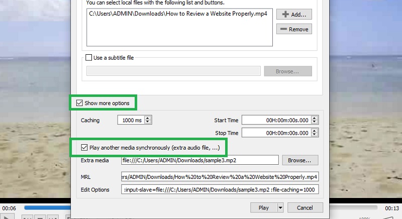Screen dimensions: 402x219
Task: Uncheck the 'Show more options' checkbox
Action: pyautogui.click(x=79, y=103)
